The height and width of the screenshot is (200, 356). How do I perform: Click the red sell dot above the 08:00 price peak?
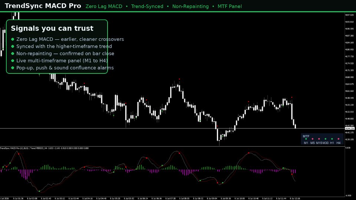click(x=179, y=79)
